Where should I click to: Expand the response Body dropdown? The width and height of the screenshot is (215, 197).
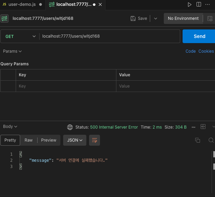point(10,127)
